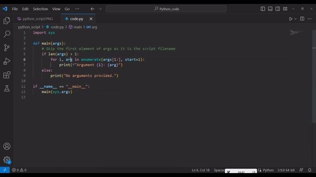316x177 pixels.
Task: Click 'main(sys.argv)' on line 12
Action: click(57, 92)
